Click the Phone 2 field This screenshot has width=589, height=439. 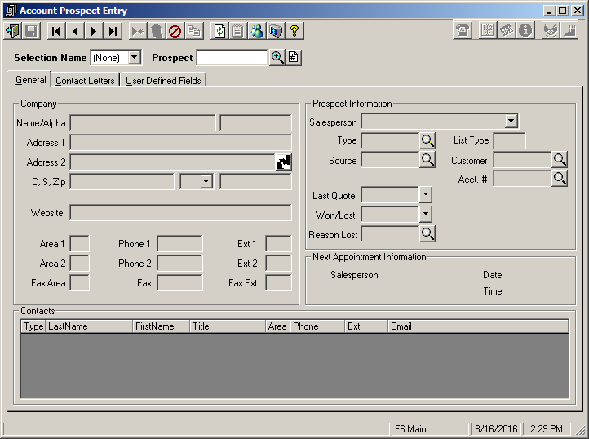pyautogui.click(x=180, y=263)
